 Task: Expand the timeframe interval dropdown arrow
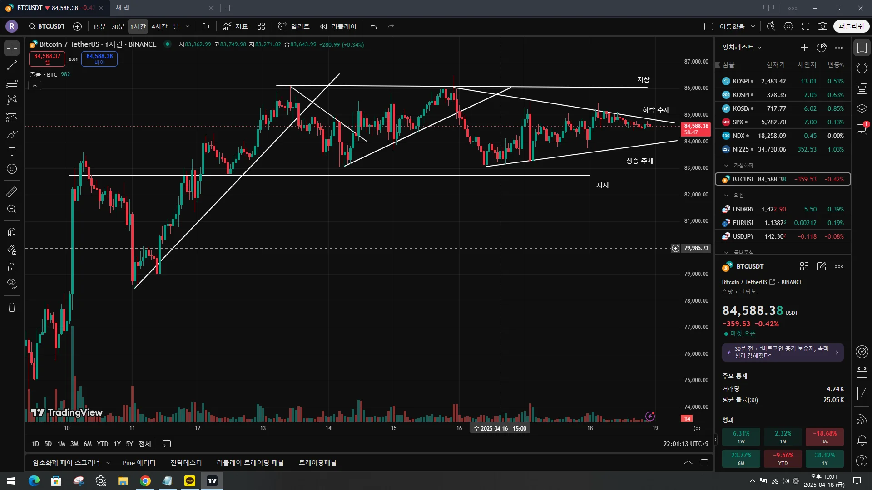tap(188, 26)
